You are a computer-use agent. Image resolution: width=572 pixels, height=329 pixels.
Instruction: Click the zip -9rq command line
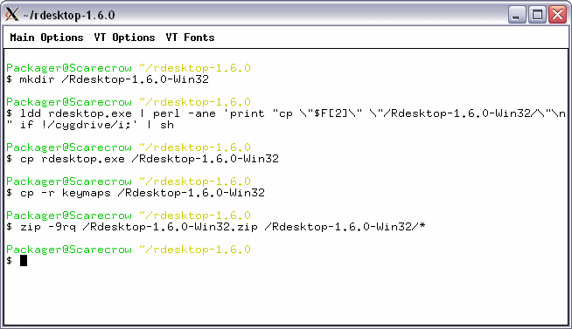[216, 227]
